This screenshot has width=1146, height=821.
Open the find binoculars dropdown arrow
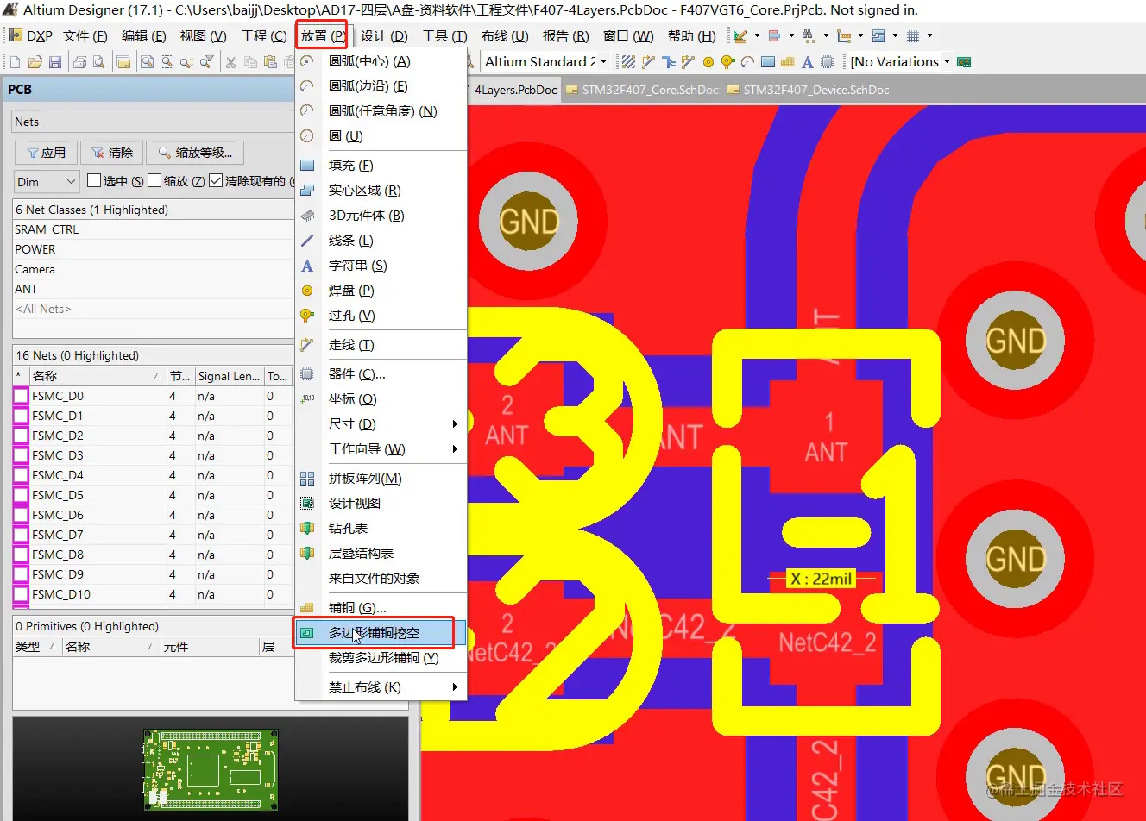click(x=826, y=36)
